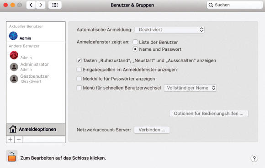Remove a user with the minus button

(x=19, y=140)
